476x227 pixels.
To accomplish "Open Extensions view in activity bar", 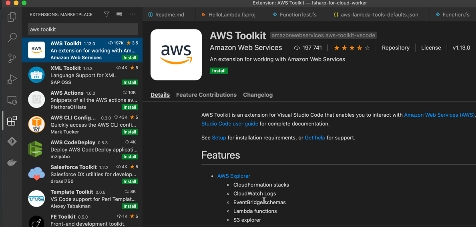I will point(12,121).
